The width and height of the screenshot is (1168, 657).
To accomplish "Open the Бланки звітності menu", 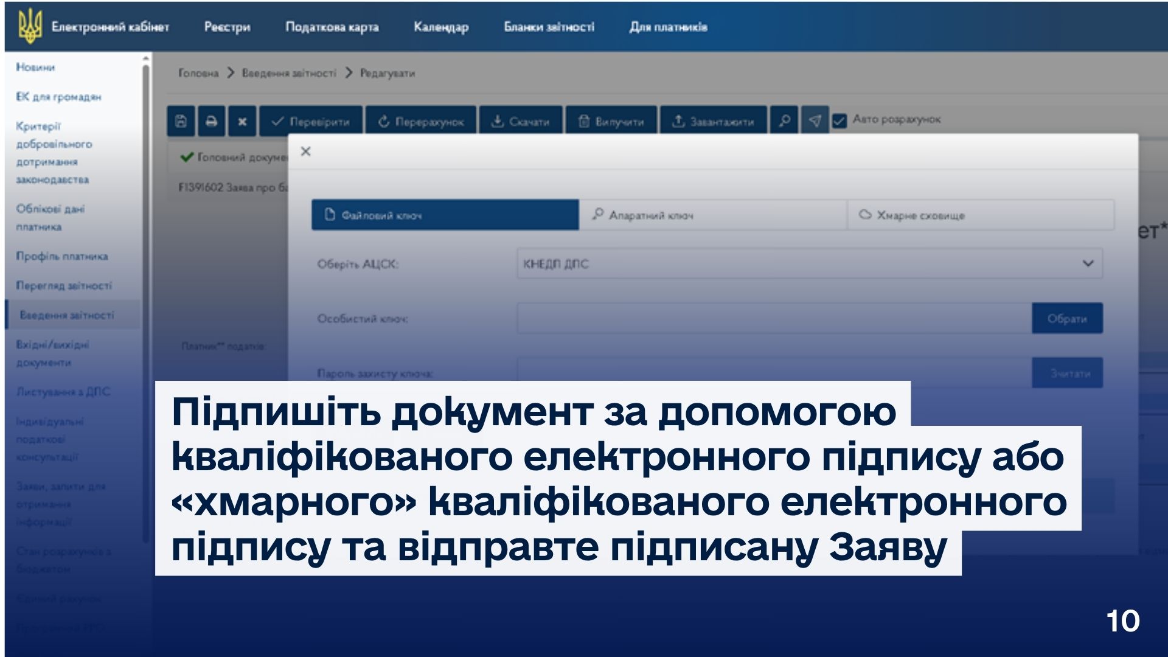I will [549, 27].
